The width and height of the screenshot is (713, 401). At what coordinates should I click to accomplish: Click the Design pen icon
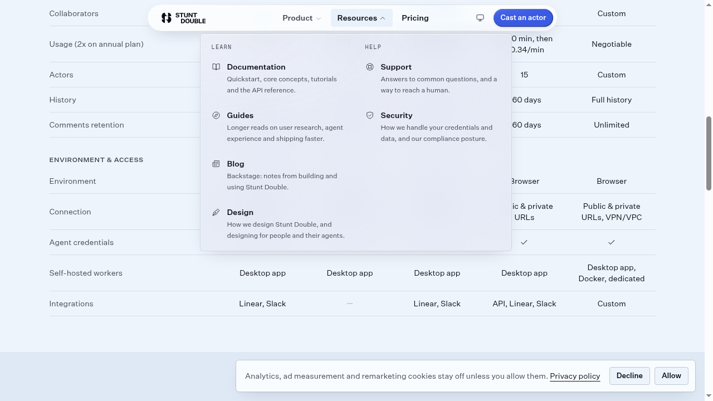coord(216,212)
